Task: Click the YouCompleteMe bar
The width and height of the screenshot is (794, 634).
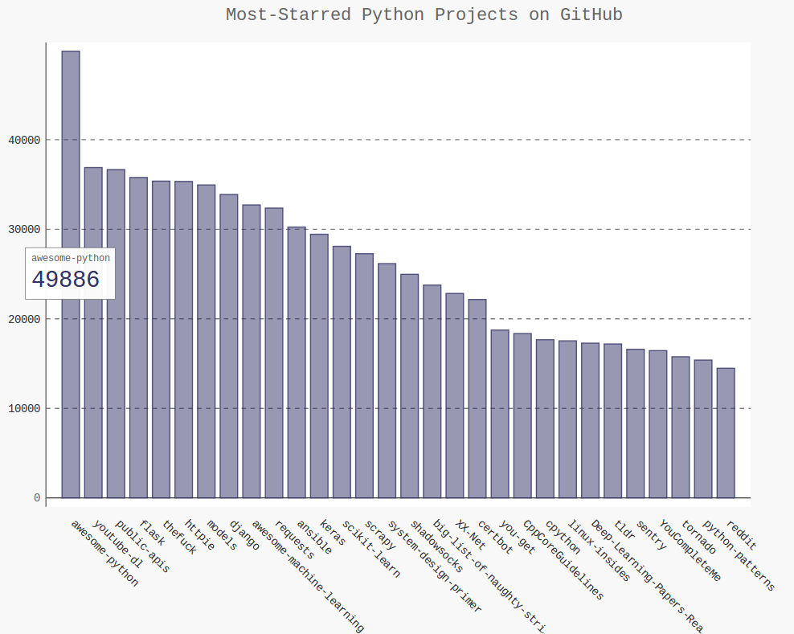Action: [658, 423]
